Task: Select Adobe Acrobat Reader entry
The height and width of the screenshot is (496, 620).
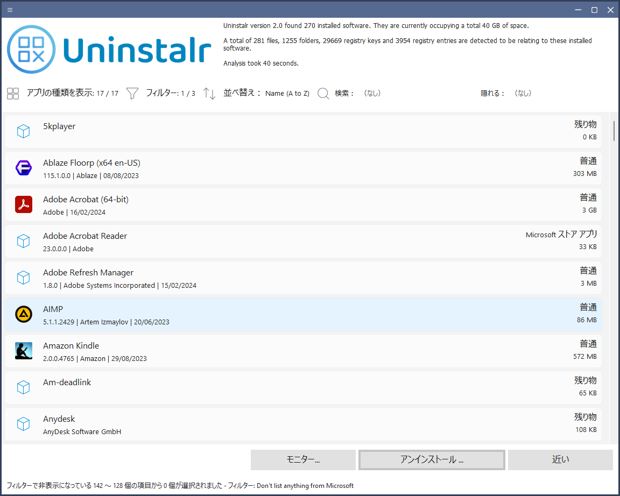Action: (x=303, y=241)
